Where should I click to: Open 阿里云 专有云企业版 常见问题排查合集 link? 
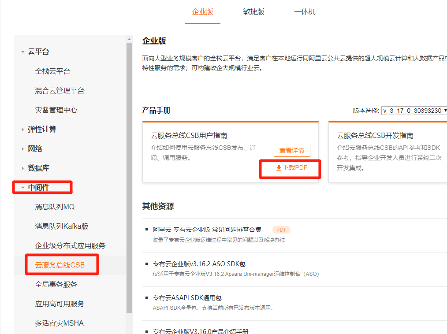click(207, 230)
